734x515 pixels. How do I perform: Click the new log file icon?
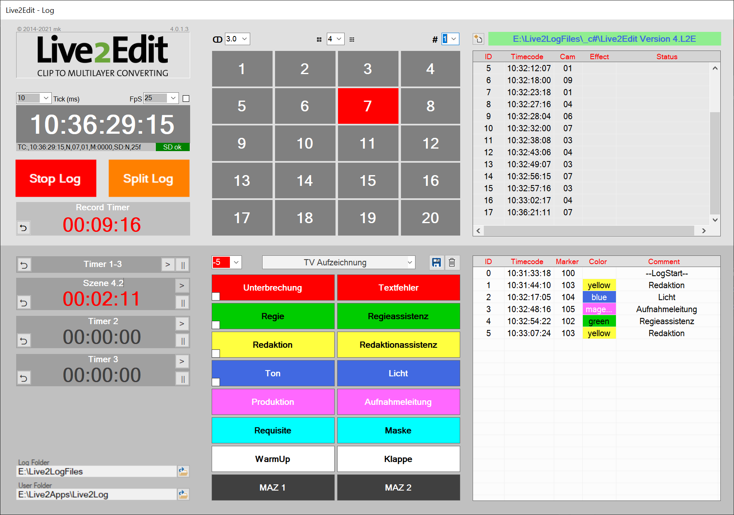(x=478, y=39)
